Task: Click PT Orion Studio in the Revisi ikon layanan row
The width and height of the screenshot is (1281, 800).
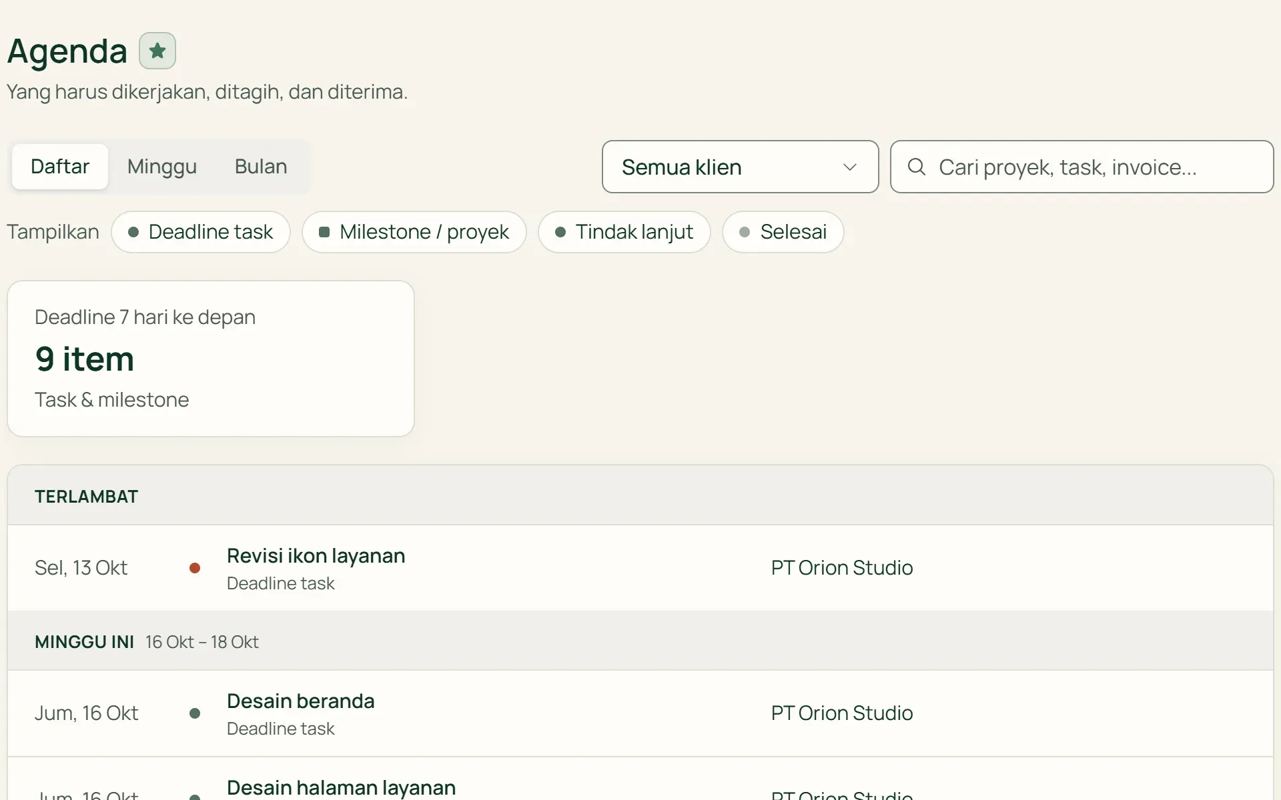Action: tap(842, 568)
